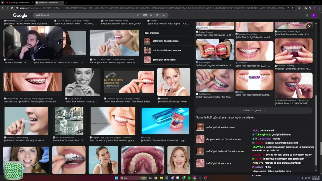Select related search 'plak tedavisi öncesi sonrası'
The height and width of the screenshot is (181, 322).
[x=166, y=50]
